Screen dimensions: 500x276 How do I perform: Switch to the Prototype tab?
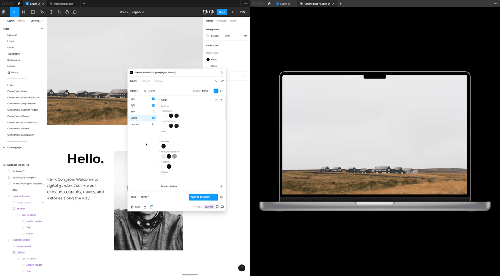click(221, 20)
